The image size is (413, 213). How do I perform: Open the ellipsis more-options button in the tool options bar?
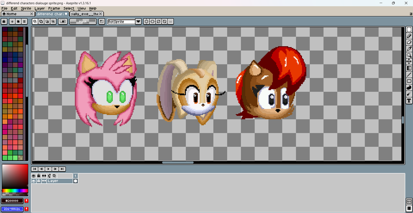coord(171,21)
